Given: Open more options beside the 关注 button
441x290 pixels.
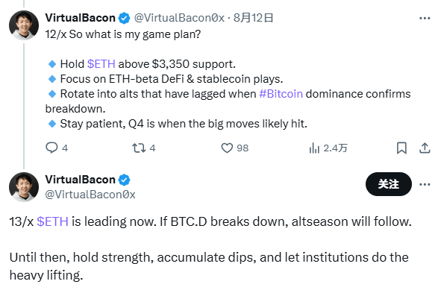Looking at the screenshot, I should point(425,184).
